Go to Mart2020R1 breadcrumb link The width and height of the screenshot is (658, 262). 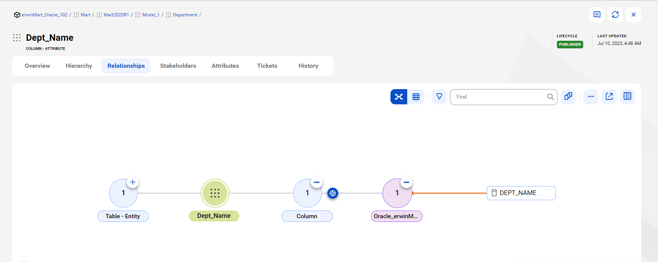point(116,15)
